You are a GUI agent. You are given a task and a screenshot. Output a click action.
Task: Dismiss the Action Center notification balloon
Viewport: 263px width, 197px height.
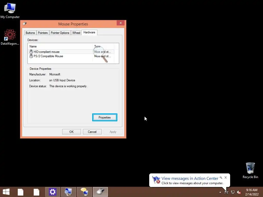click(x=226, y=178)
